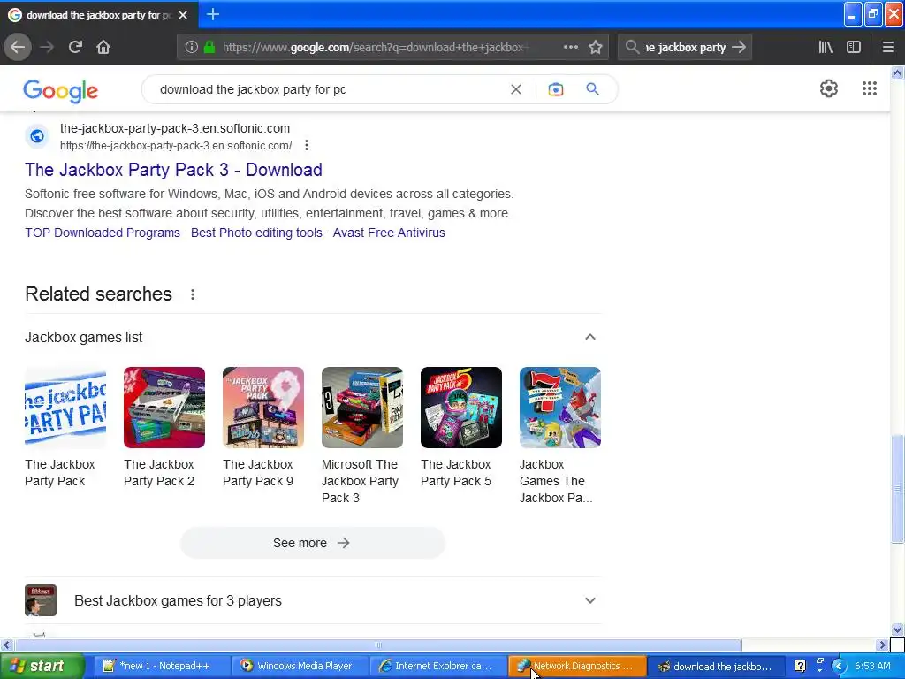Click the Firefox address bar URL
This screenshot has width=905, height=679.
coord(375,48)
